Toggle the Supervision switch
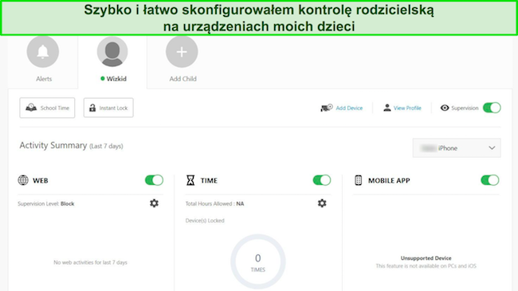The height and width of the screenshot is (291, 518). click(492, 108)
